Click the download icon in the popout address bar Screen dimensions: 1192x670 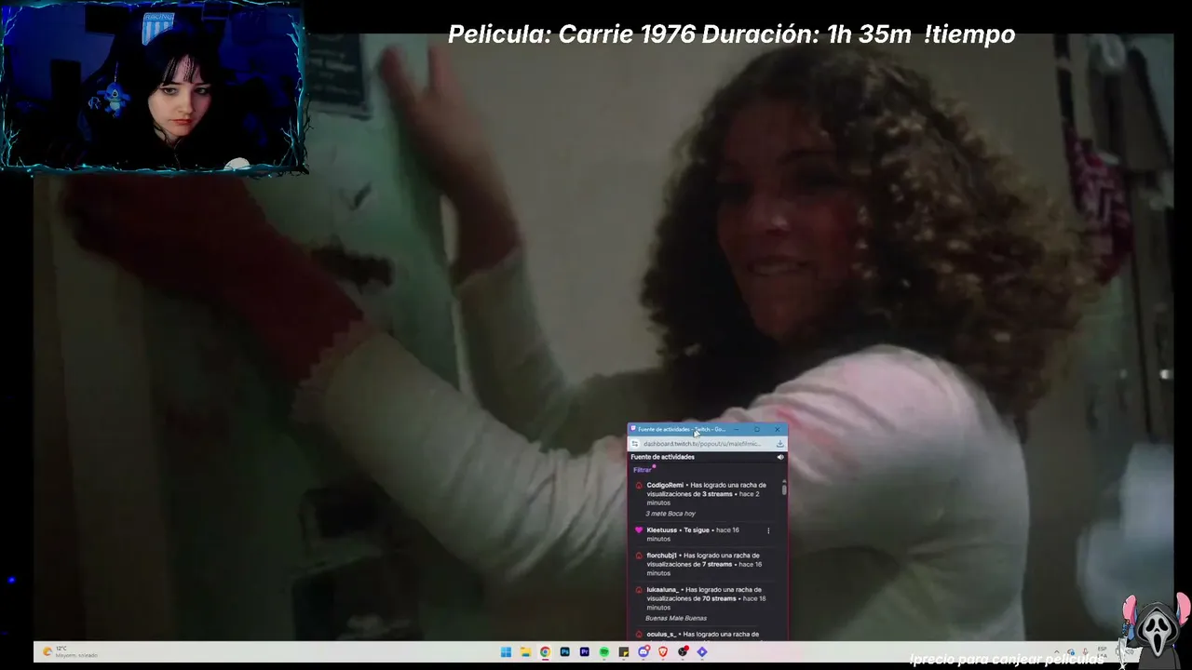(779, 444)
